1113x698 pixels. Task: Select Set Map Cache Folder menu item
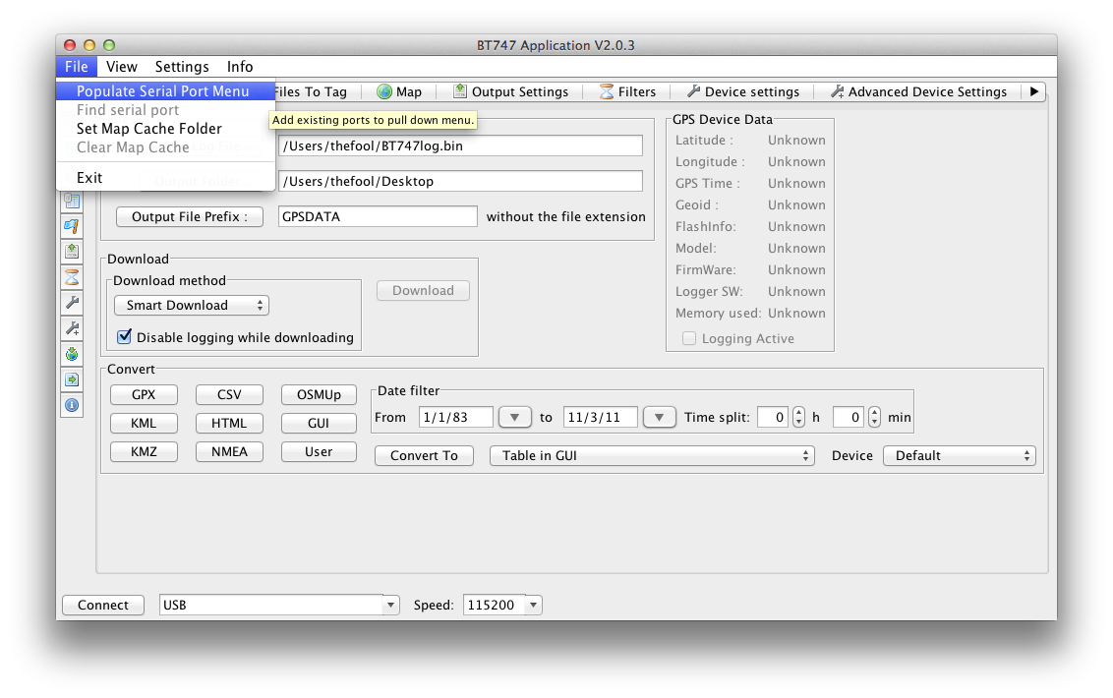(x=165, y=129)
